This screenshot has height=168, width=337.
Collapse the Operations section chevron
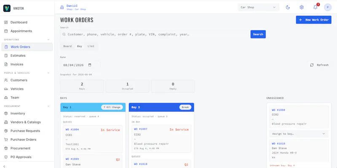tap(48, 40)
